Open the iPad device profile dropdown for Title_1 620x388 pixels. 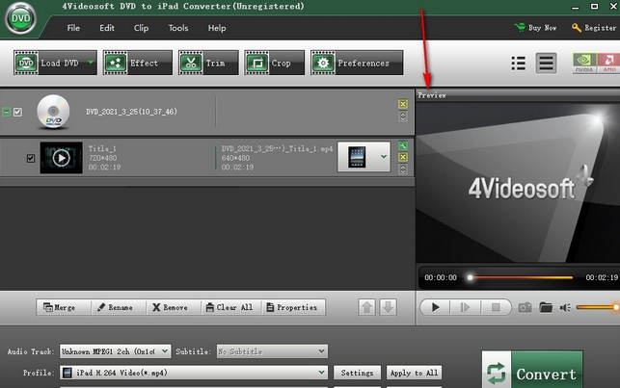[364, 157]
